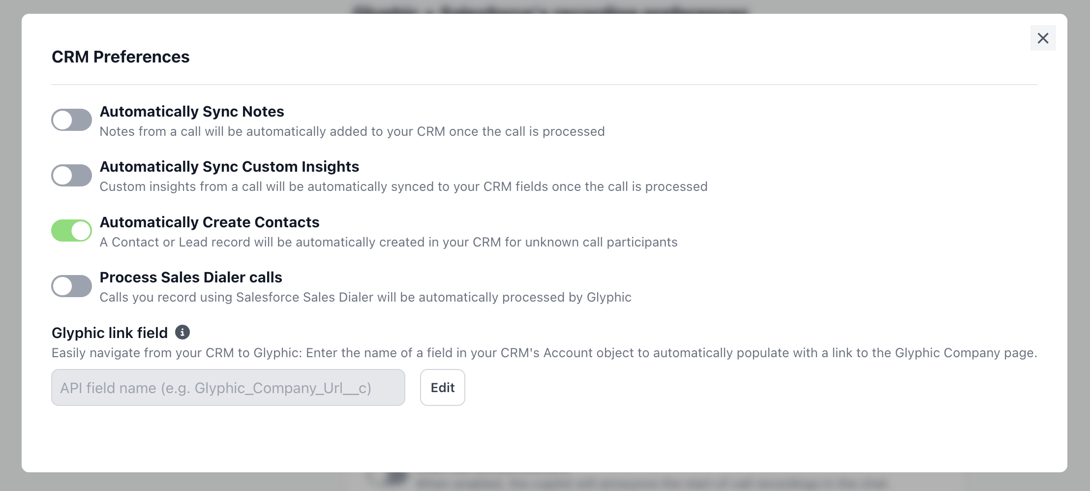The width and height of the screenshot is (1090, 491).
Task: Click the Salesforce Sales Dialer description text
Action: click(x=365, y=298)
